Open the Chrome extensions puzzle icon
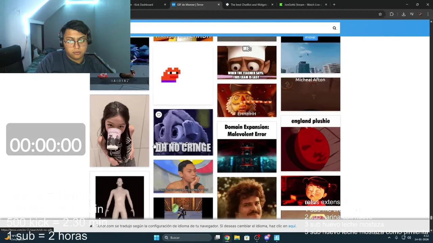 [x=392, y=14]
